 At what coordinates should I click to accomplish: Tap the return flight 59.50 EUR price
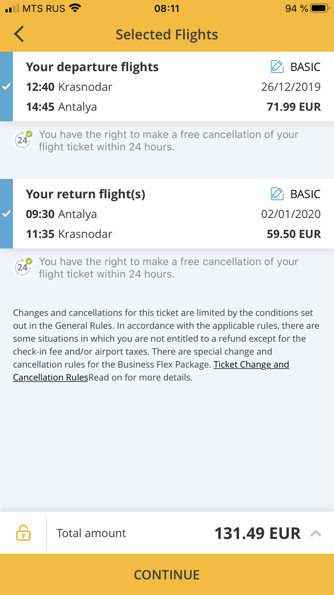[x=294, y=234]
